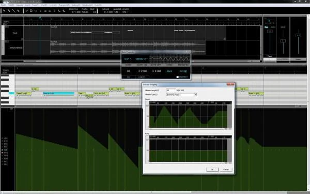Open the EXP dropdown in Note Property

pyautogui.click(x=128, y=59)
